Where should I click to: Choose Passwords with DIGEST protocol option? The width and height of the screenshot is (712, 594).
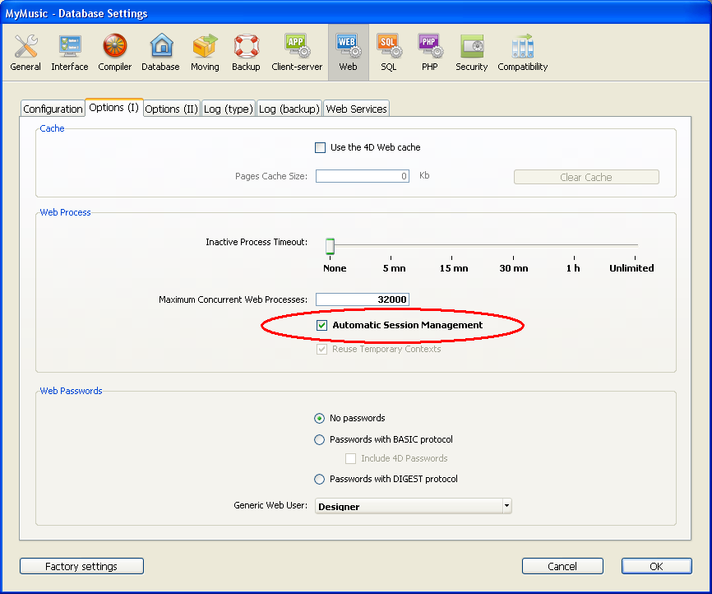click(x=320, y=480)
